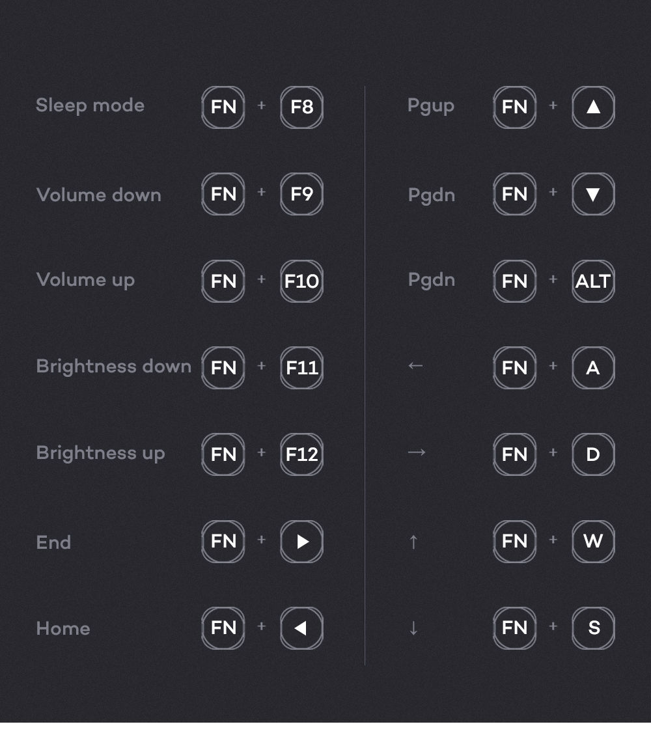Click the F12 Brightness up key
Image resolution: width=651 pixels, height=735 pixels.
(301, 454)
